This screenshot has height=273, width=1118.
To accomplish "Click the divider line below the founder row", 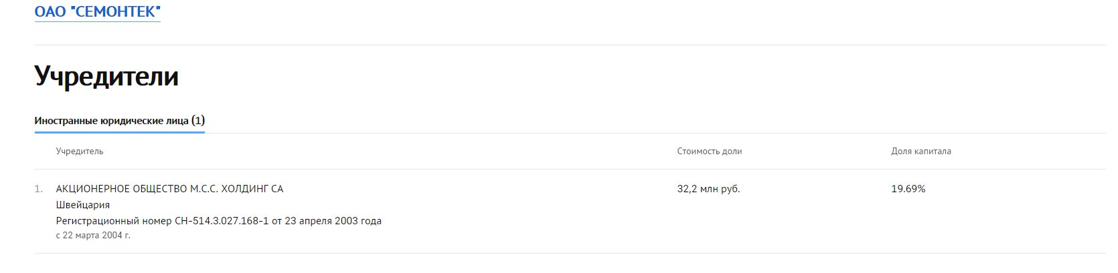I will [x=569, y=253].
